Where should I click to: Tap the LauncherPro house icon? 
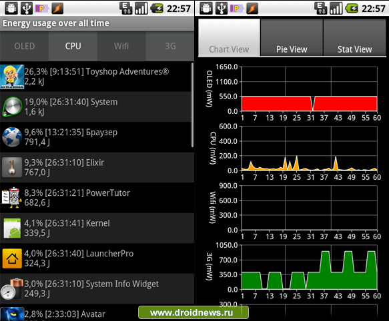tap(12, 258)
